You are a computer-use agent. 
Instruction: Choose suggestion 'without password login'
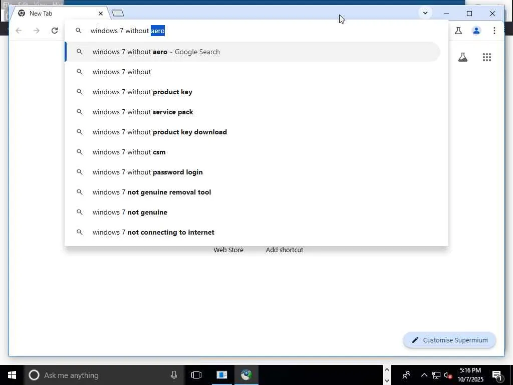pos(253,172)
